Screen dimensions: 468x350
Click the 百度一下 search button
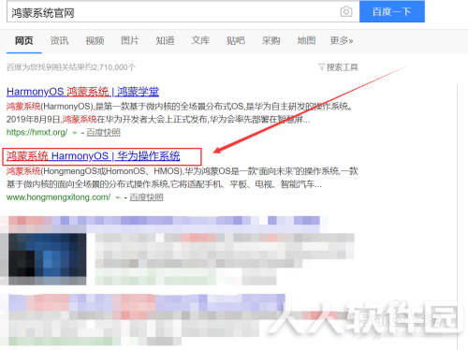(392, 11)
